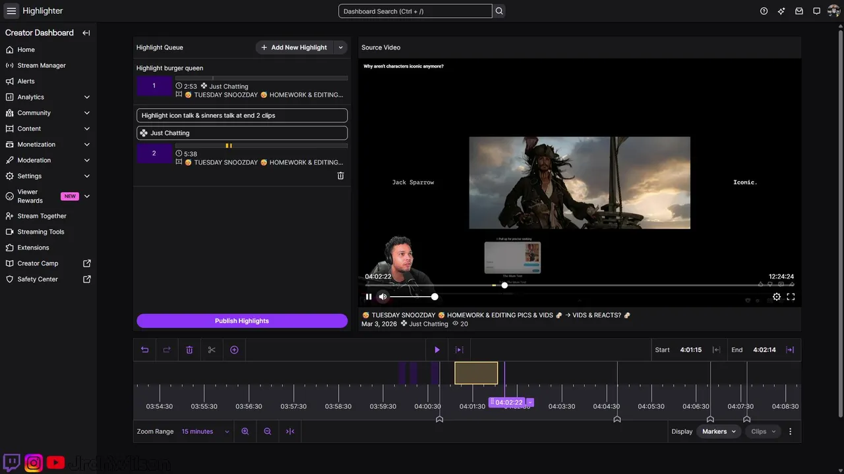Open the Add New Highlight dropdown arrow

point(341,47)
